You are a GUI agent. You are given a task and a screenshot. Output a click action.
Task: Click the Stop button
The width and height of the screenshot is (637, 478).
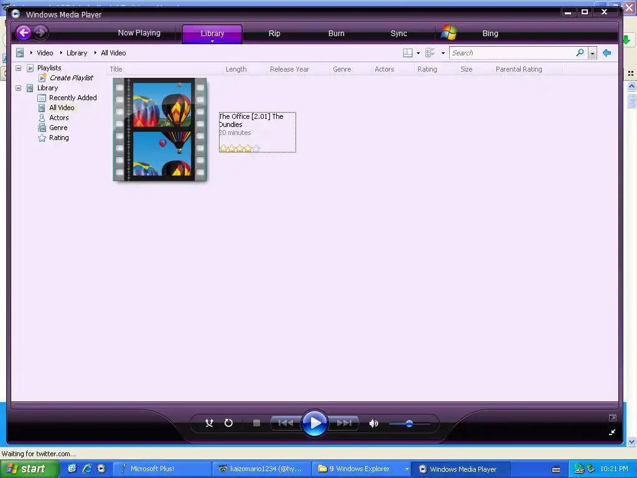[256, 423]
